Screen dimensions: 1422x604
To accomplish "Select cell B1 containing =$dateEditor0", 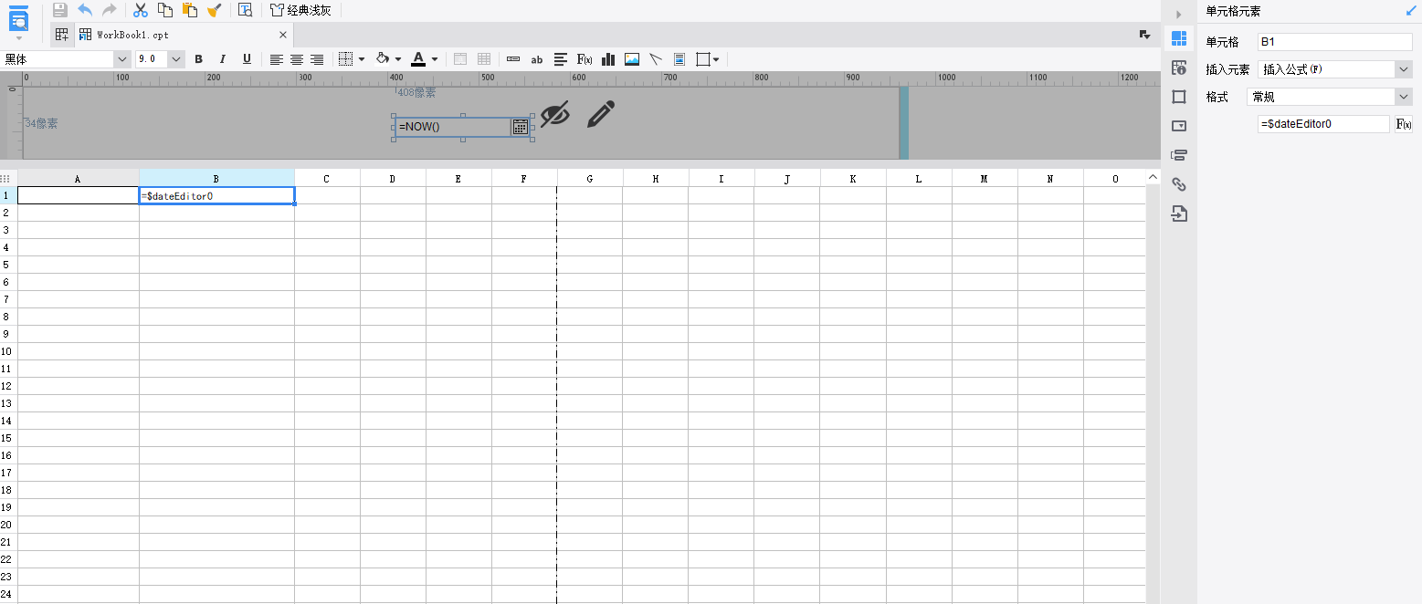I will point(216,196).
